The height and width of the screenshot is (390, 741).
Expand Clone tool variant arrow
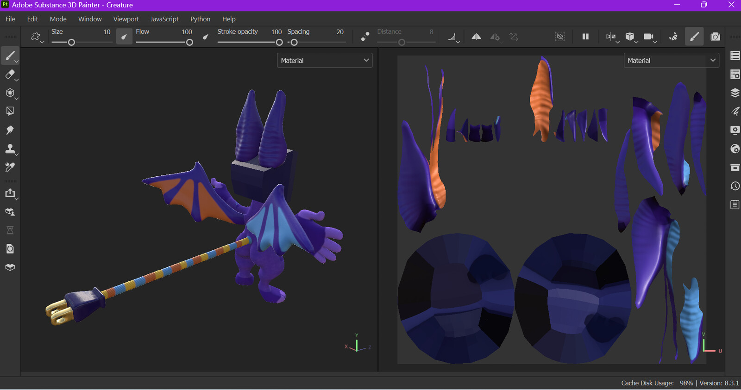click(17, 154)
